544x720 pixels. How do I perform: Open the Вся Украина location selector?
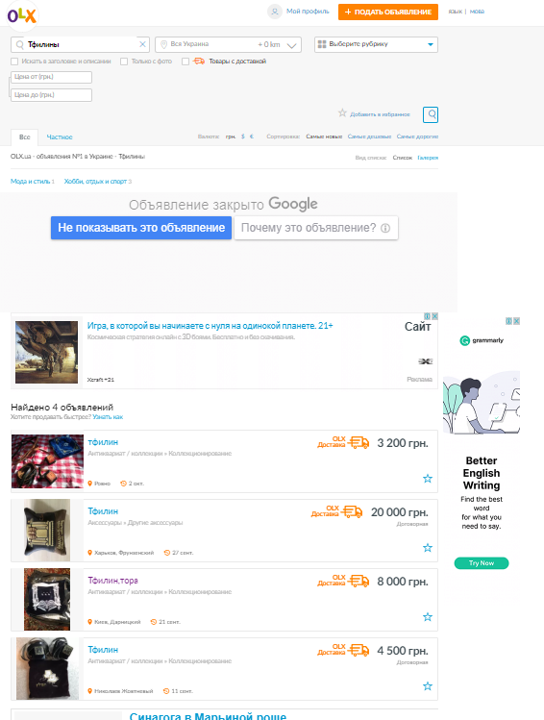point(207,44)
